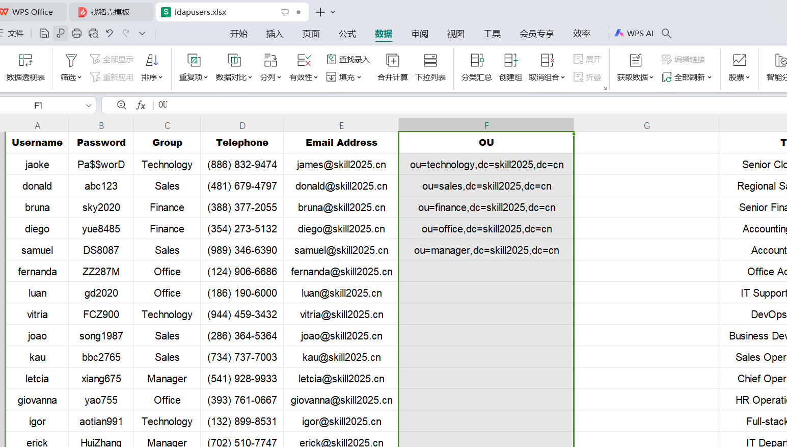Screen dimensions: 787x447
Task: Switch to the 审阅 (Review) ribbon tab
Action: point(420,34)
